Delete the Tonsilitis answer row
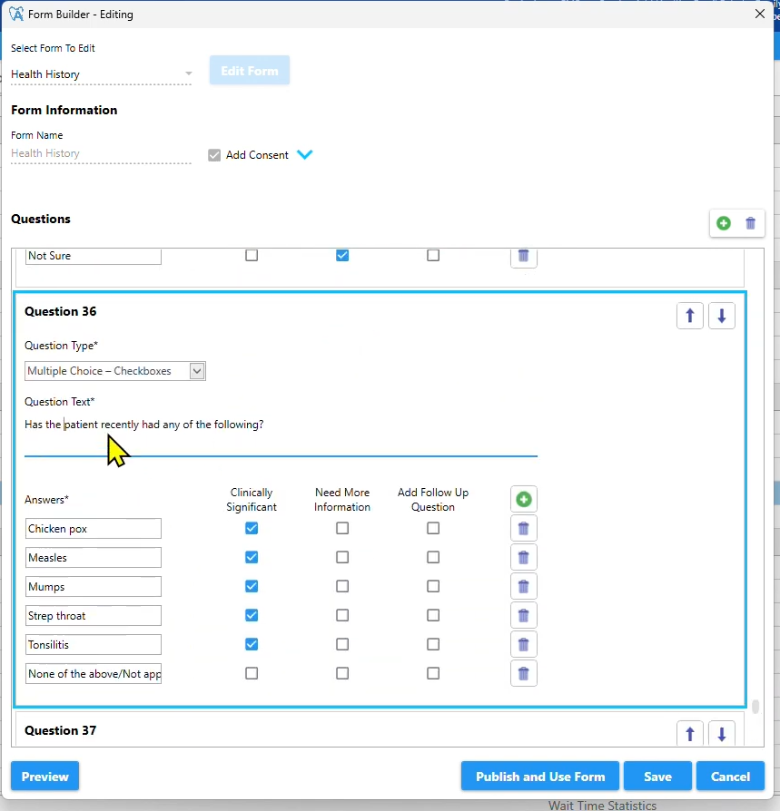 click(x=523, y=644)
